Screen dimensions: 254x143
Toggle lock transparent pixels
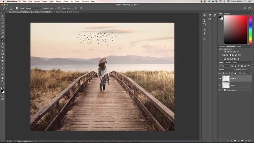click(x=223, y=73)
